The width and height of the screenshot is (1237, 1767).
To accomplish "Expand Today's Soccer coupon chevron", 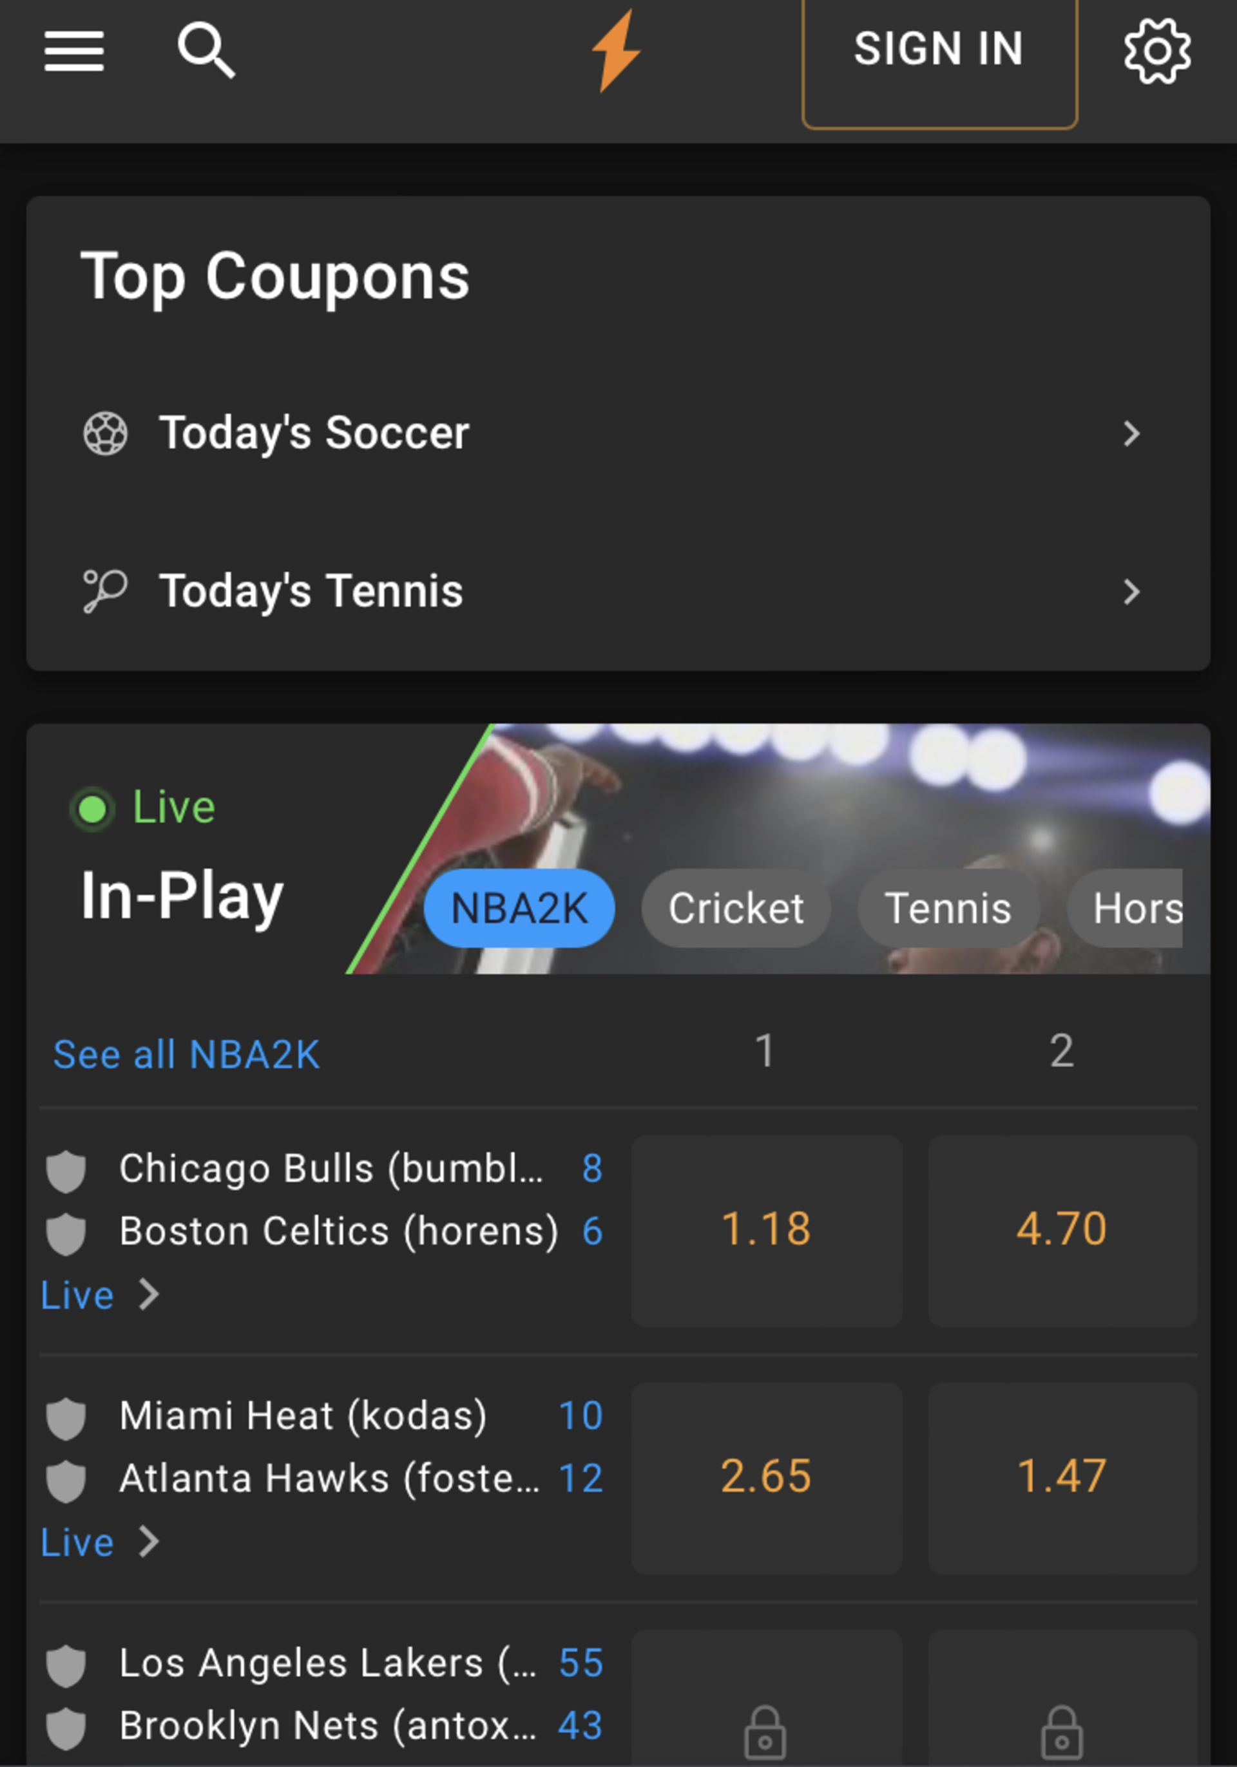I will click(1131, 433).
